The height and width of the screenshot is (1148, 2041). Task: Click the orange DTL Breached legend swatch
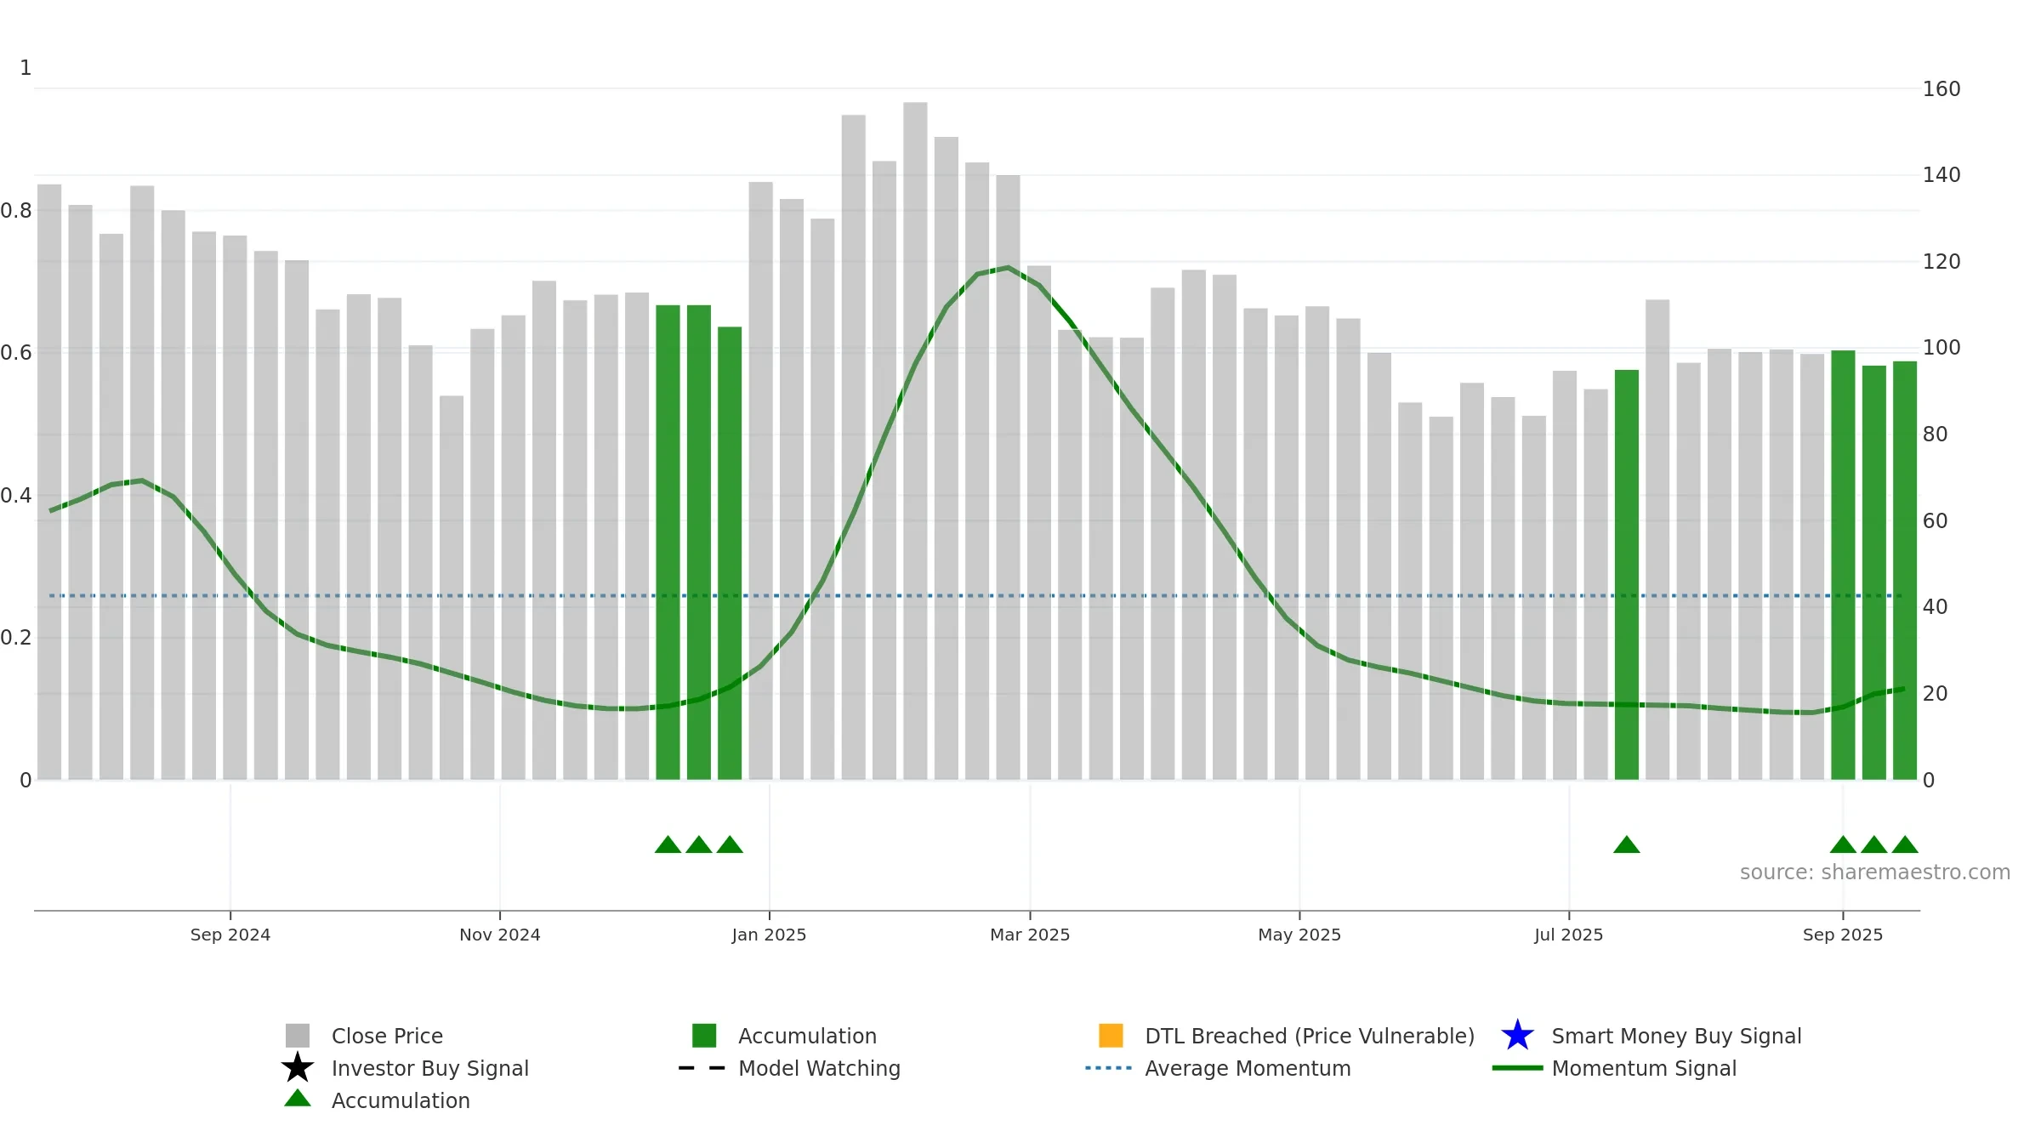[1111, 1036]
